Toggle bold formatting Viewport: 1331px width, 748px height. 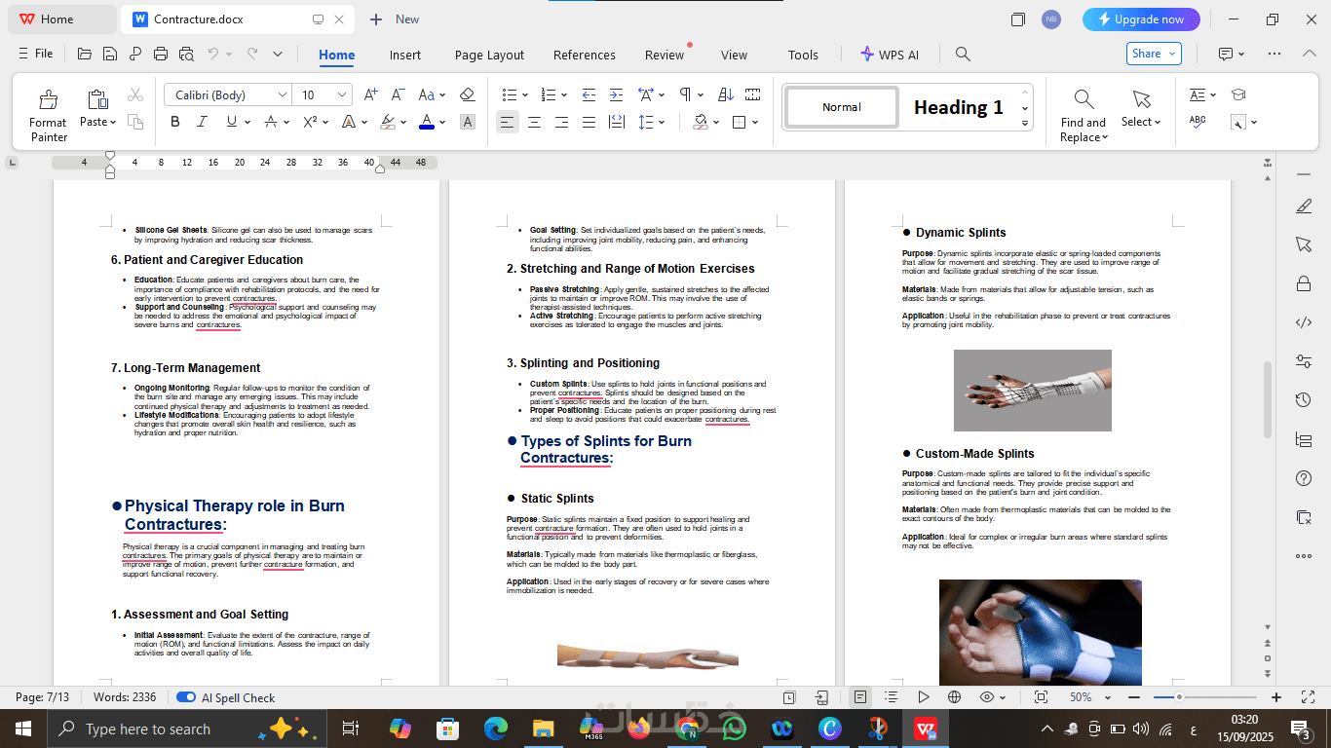(175, 122)
